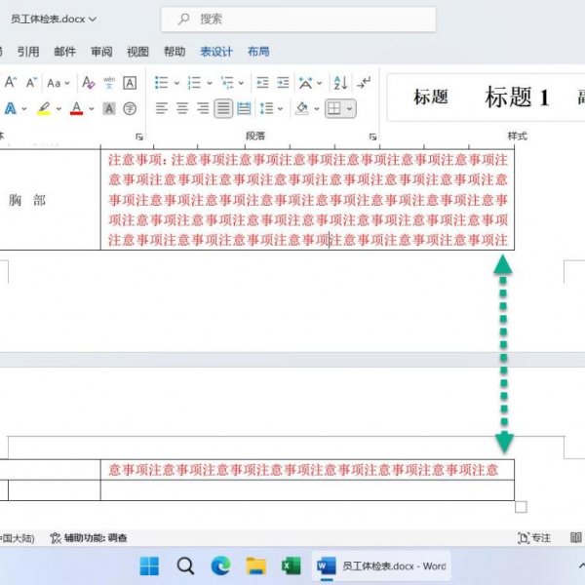Toggle justified alignment button
Screen dimensions: 585x585
[x=223, y=108]
